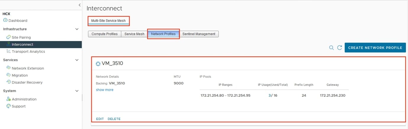Viewport: 408px width, 129px height.
Task: Click the Create Network Profile button
Action: click(375, 48)
